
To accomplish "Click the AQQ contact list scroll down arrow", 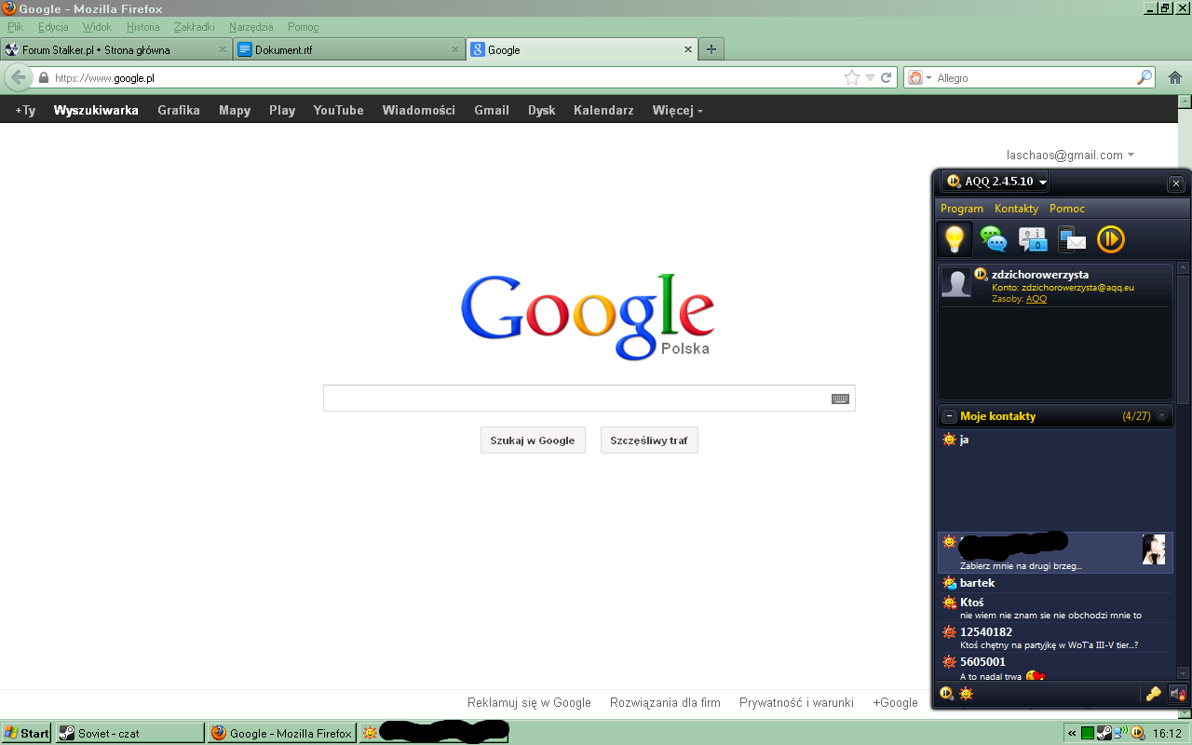I will tap(1183, 672).
